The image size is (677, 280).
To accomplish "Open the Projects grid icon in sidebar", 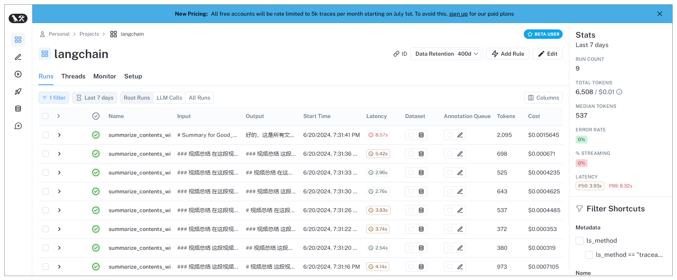I will pyautogui.click(x=18, y=40).
